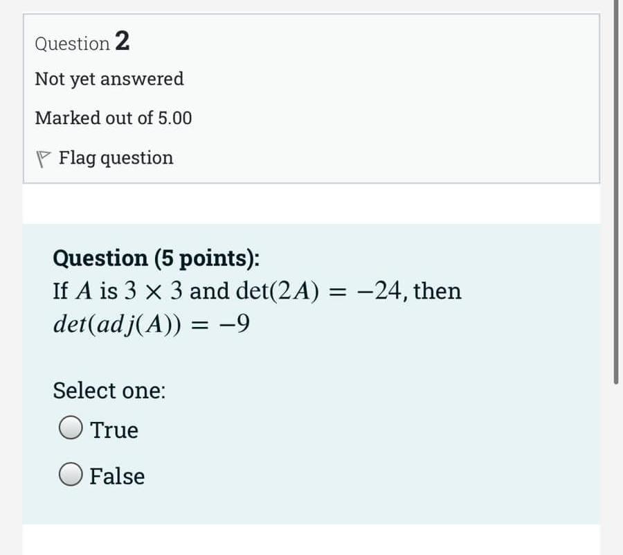Click the Flag question text
This screenshot has width=623, height=555.
pos(115,157)
